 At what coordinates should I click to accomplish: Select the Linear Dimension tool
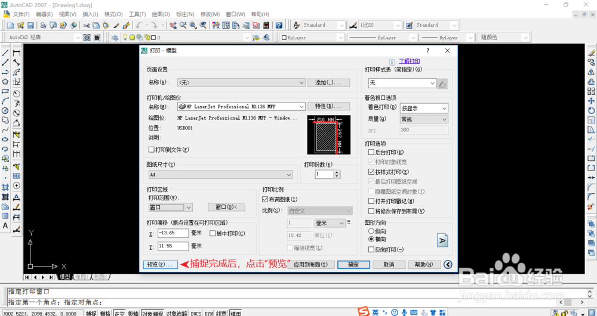tap(17, 52)
